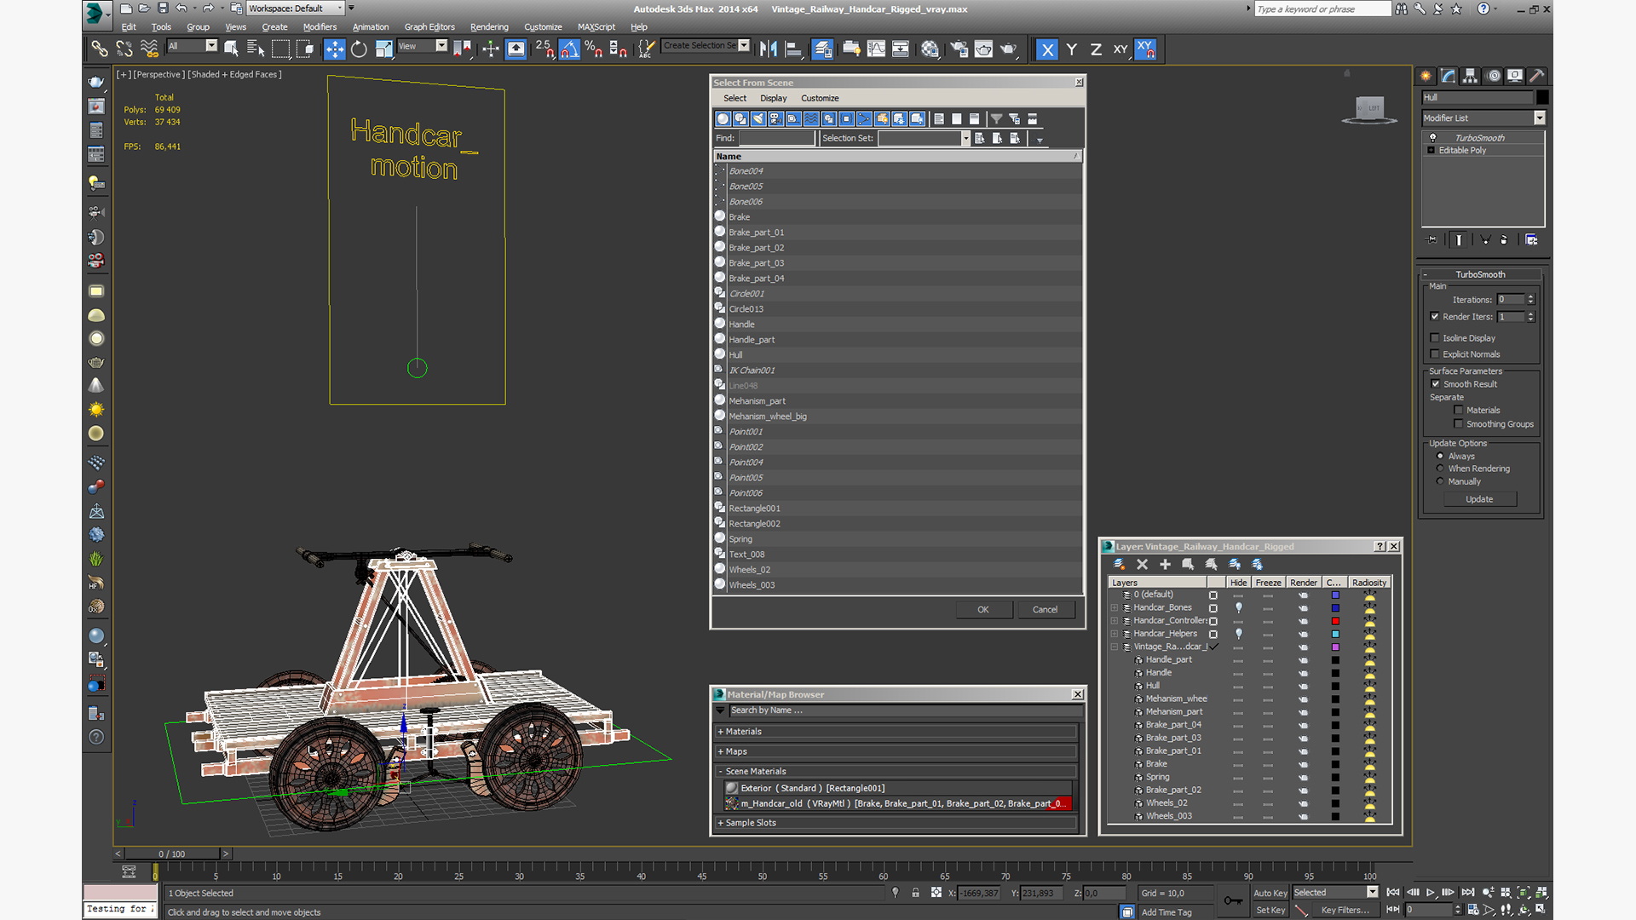Enable Isoline Display checkbox
The width and height of the screenshot is (1636, 920).
[1435, 338]
